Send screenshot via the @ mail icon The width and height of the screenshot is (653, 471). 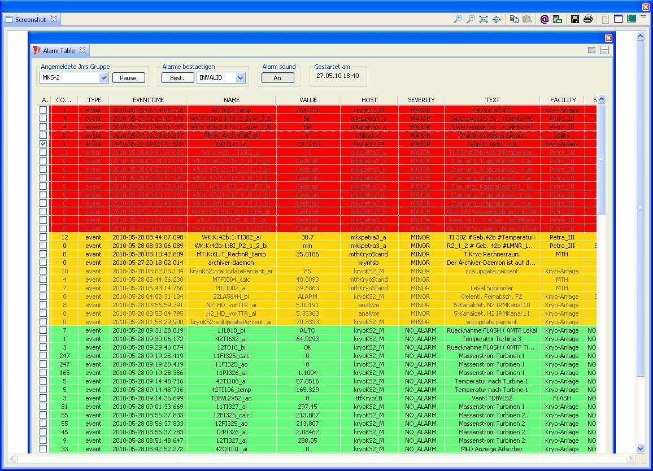[x=545, y=19]
